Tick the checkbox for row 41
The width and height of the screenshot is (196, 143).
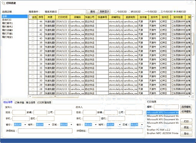click(33, 34)
